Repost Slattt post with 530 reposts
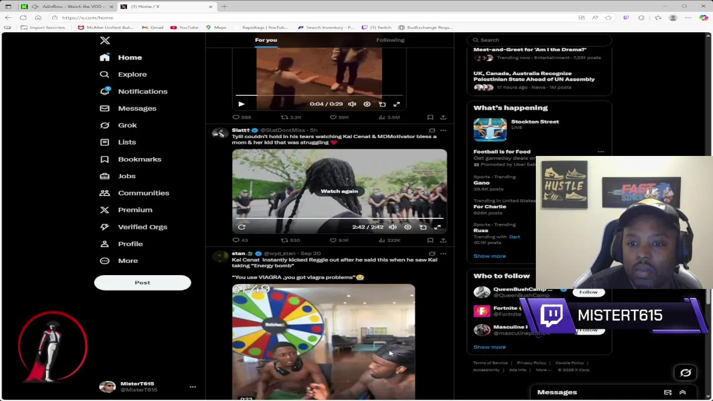The width and height of the screenshot is (713, 401). point(290,240)
